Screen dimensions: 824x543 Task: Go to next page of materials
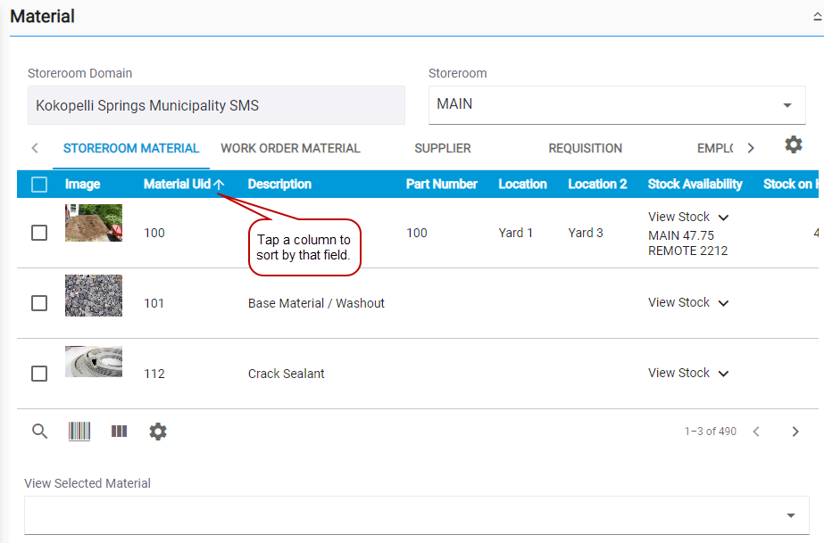(x=795, y=432)
